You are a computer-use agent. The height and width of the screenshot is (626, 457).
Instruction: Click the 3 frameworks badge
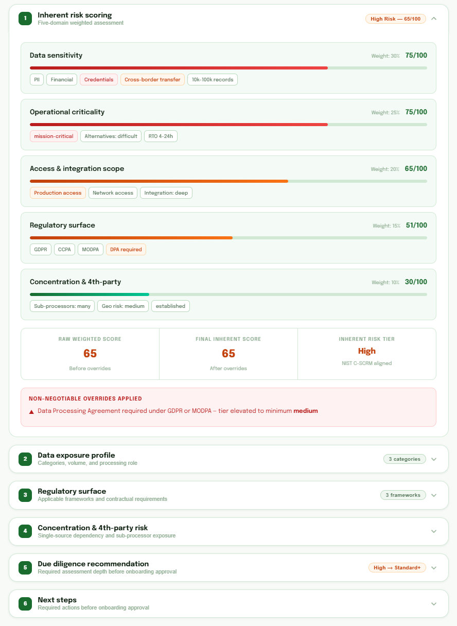pos(403,495)
